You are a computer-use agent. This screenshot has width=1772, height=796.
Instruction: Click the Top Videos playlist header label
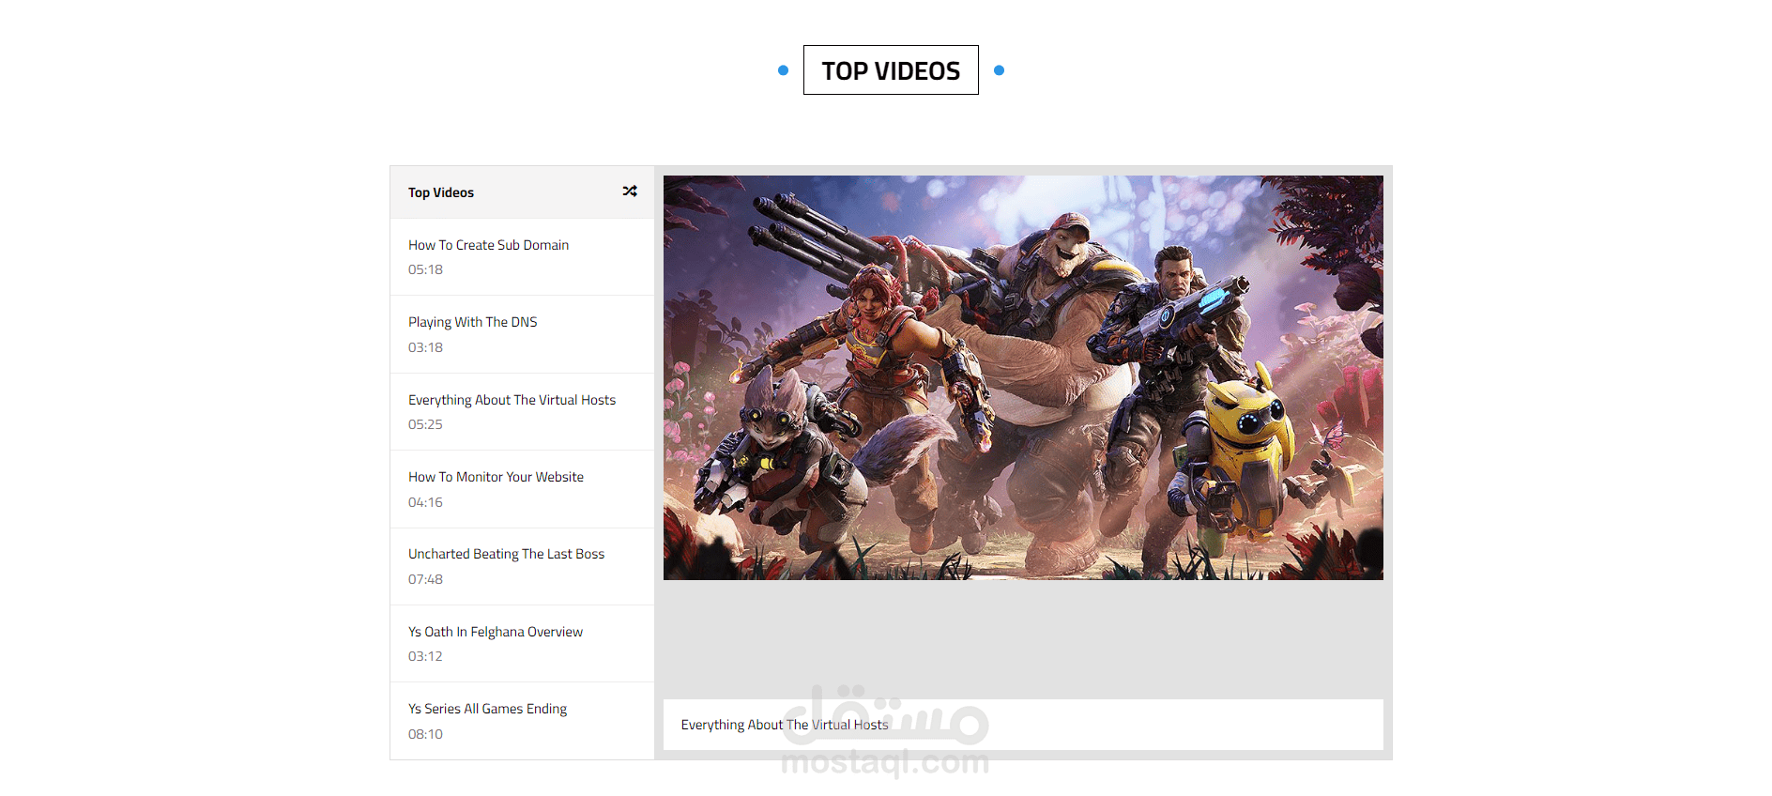(x=441, y=192)
